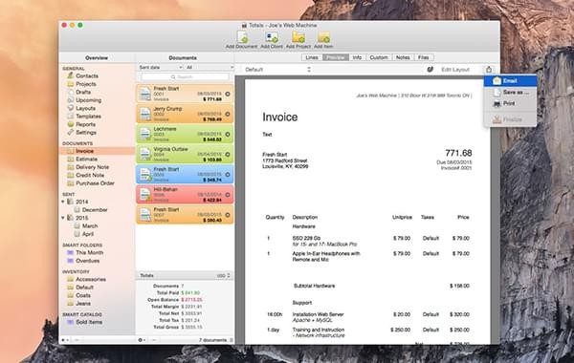Open the USD currency selector in Totals

coord(223,276)
